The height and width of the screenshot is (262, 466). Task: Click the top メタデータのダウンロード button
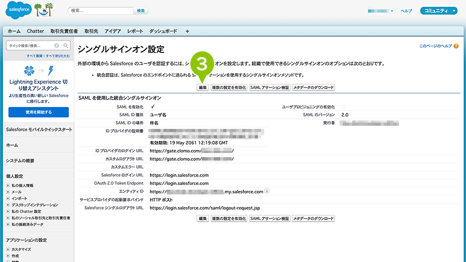click(313, 88)
